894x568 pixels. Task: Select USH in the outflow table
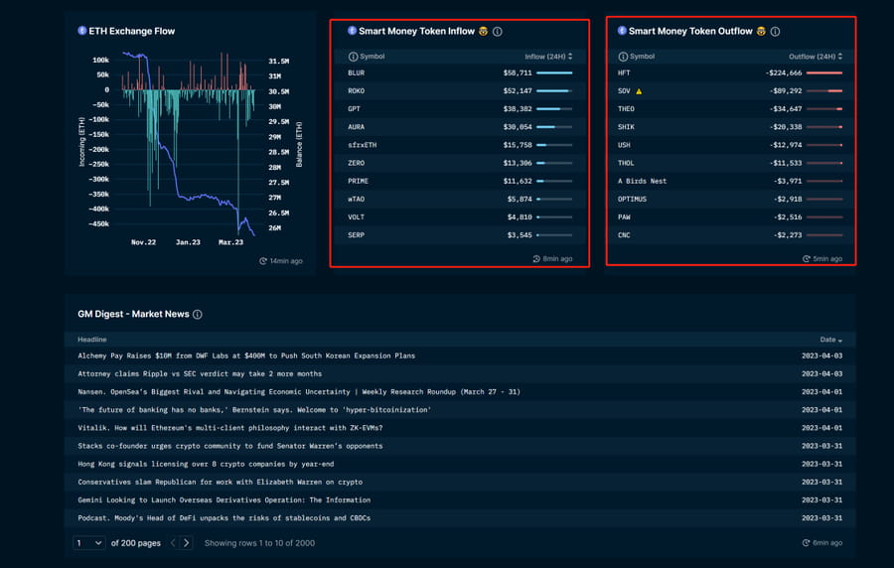624,145
